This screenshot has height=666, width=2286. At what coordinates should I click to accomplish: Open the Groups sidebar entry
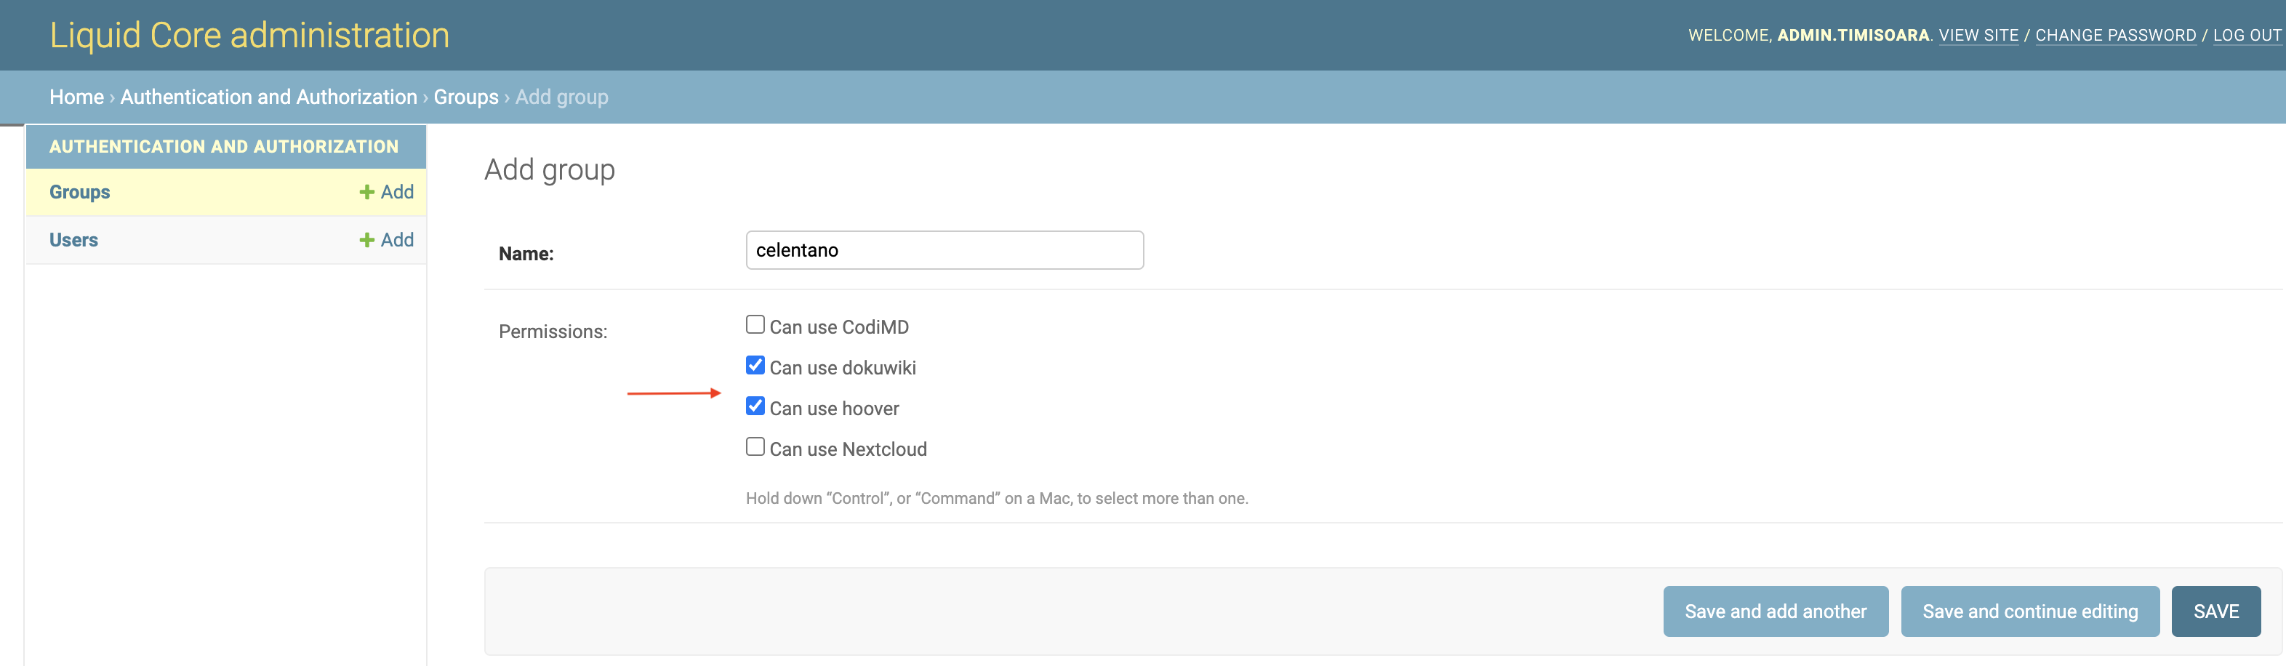point(80,193)
